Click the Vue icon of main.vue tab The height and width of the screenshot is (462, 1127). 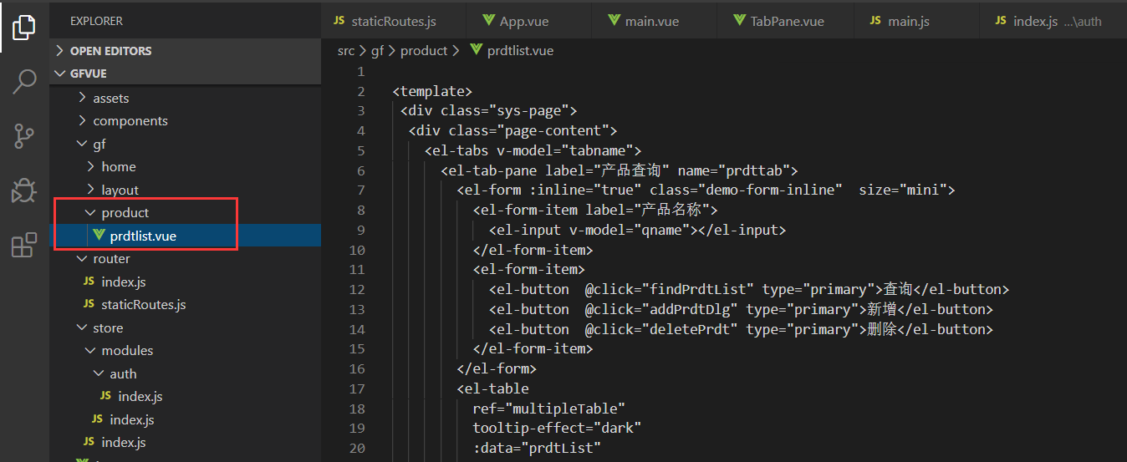pos(614,21)
